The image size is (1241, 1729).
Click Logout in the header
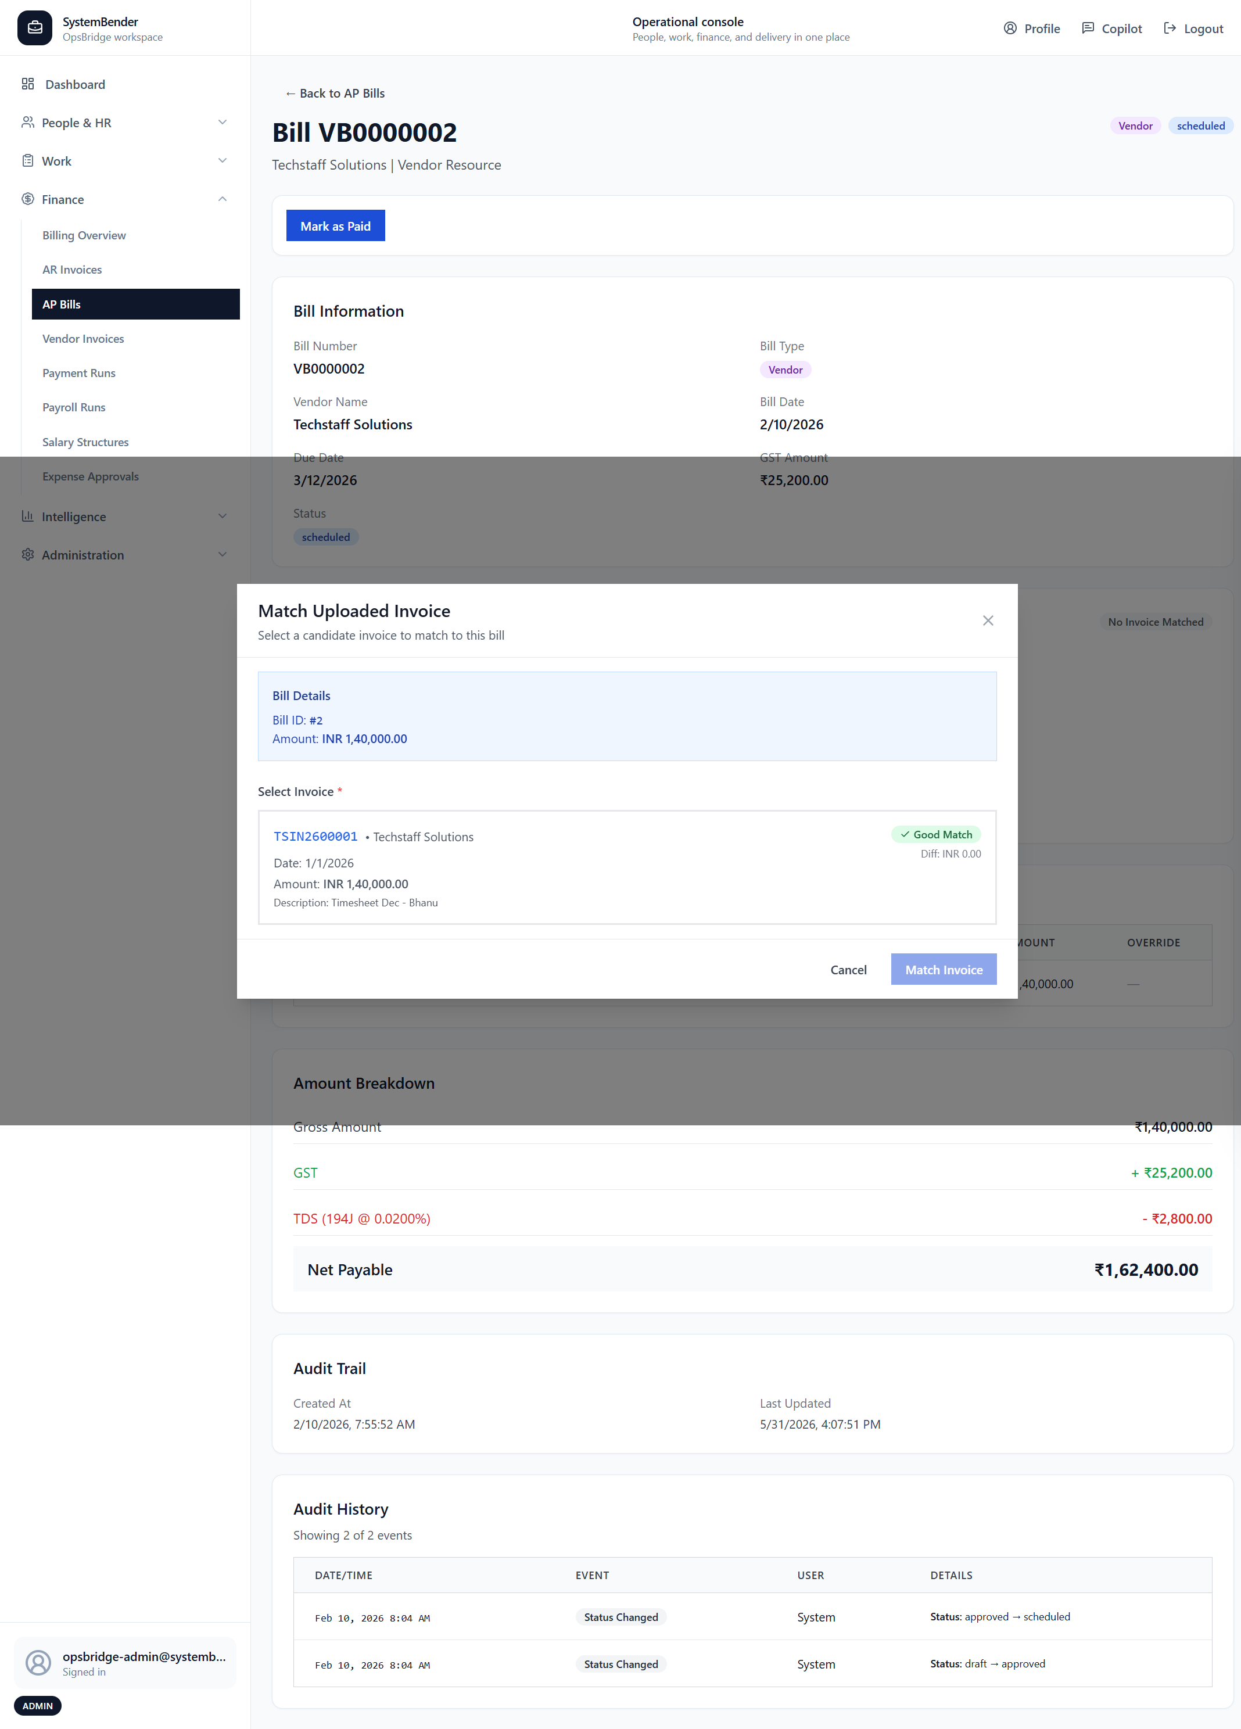point(1194,28)
